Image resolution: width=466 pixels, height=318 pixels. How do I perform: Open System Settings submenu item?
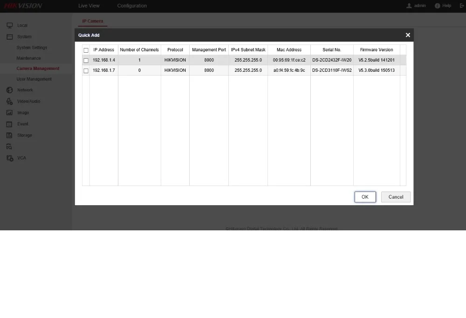coord(32,48)
